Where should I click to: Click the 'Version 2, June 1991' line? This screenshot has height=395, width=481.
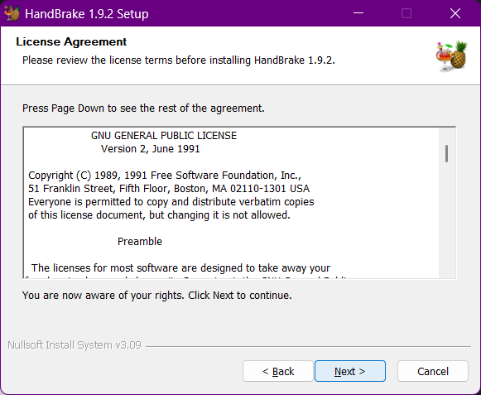(151, 149)
